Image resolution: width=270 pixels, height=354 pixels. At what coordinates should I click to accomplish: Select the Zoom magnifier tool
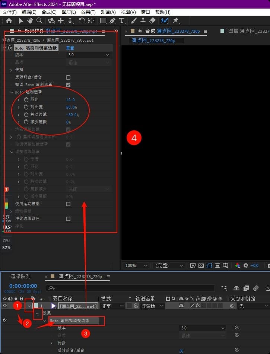[x=39, y=21]
